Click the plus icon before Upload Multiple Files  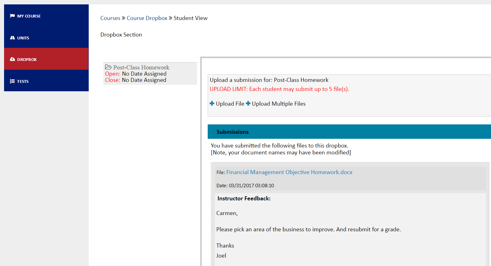(248, 103)
